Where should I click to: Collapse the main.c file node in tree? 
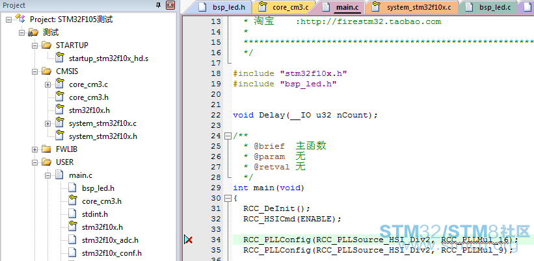tap(47, 176)
